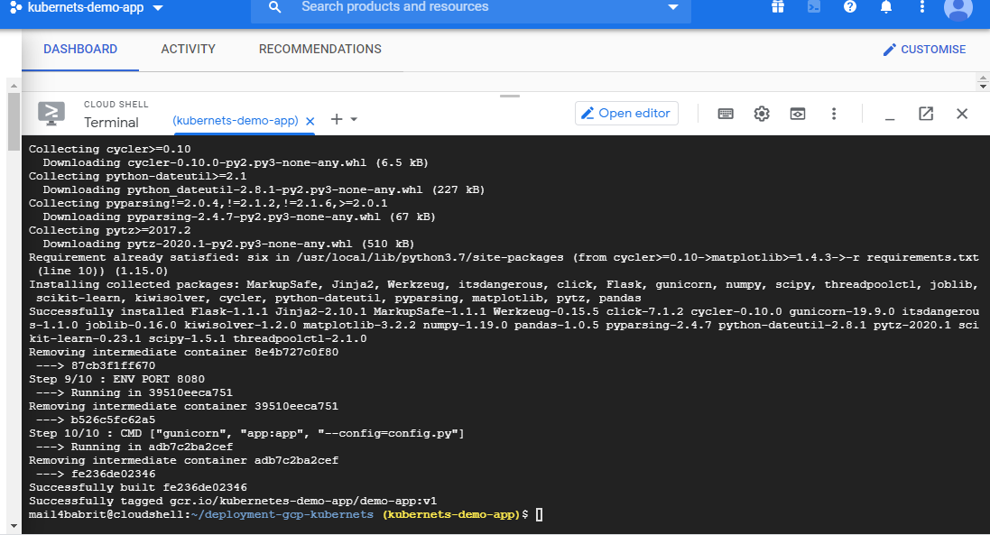Click the CLOUD SHELL Terminal label
The image size is (990, 535).
pos(116,115)
